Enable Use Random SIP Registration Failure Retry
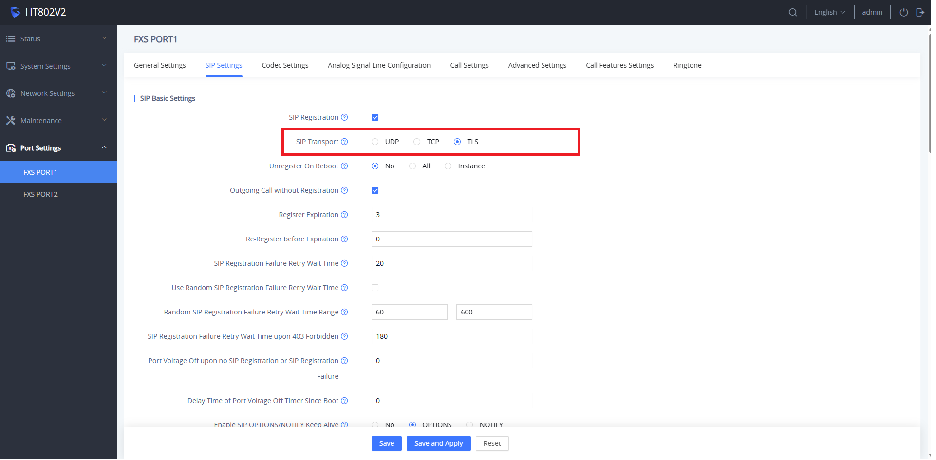 [x=375, y=288]
